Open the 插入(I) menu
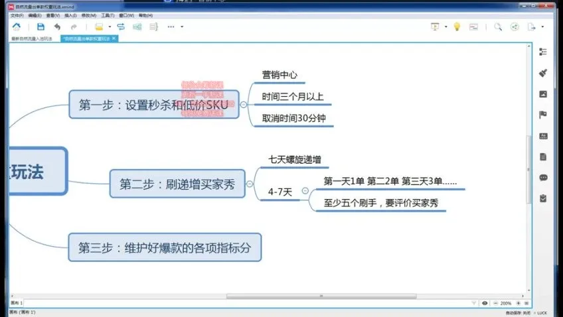 [70, 15]
